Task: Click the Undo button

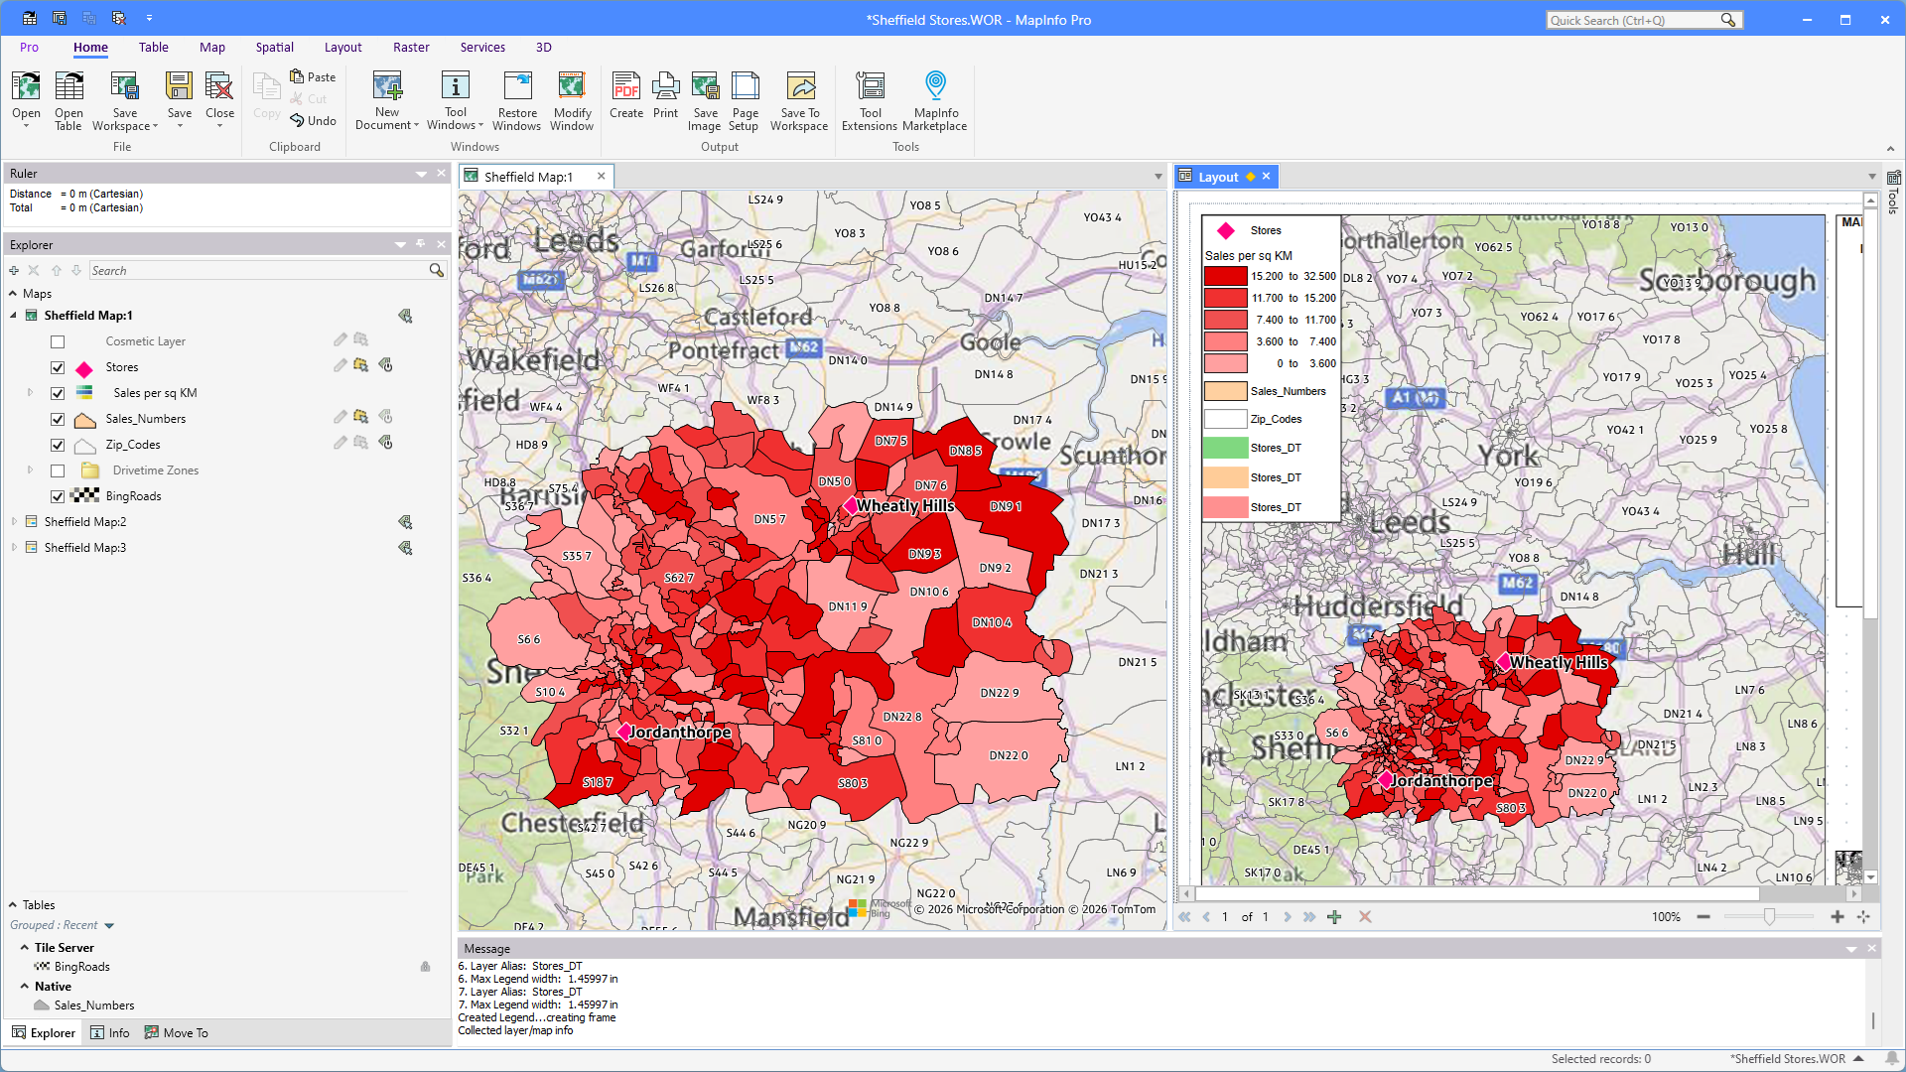Action: point(313,120)
